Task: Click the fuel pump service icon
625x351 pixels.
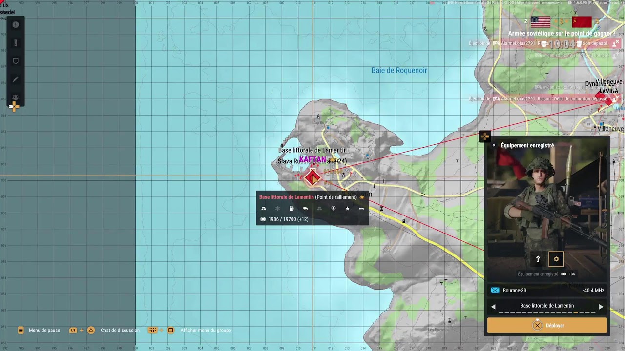Action: tap(292, 209)
